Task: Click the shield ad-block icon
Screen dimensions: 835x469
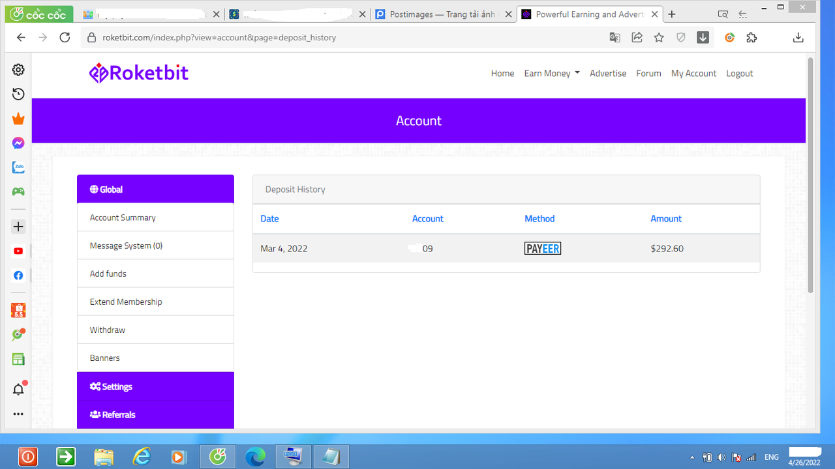Action: (x=681, y=38)
